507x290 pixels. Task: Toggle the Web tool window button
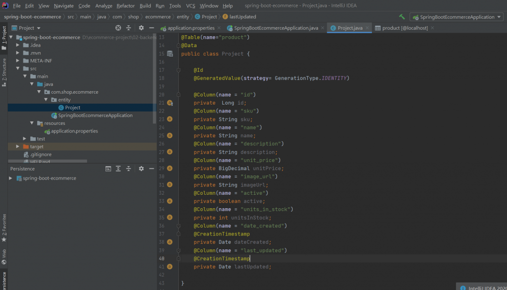coord(4,256)
